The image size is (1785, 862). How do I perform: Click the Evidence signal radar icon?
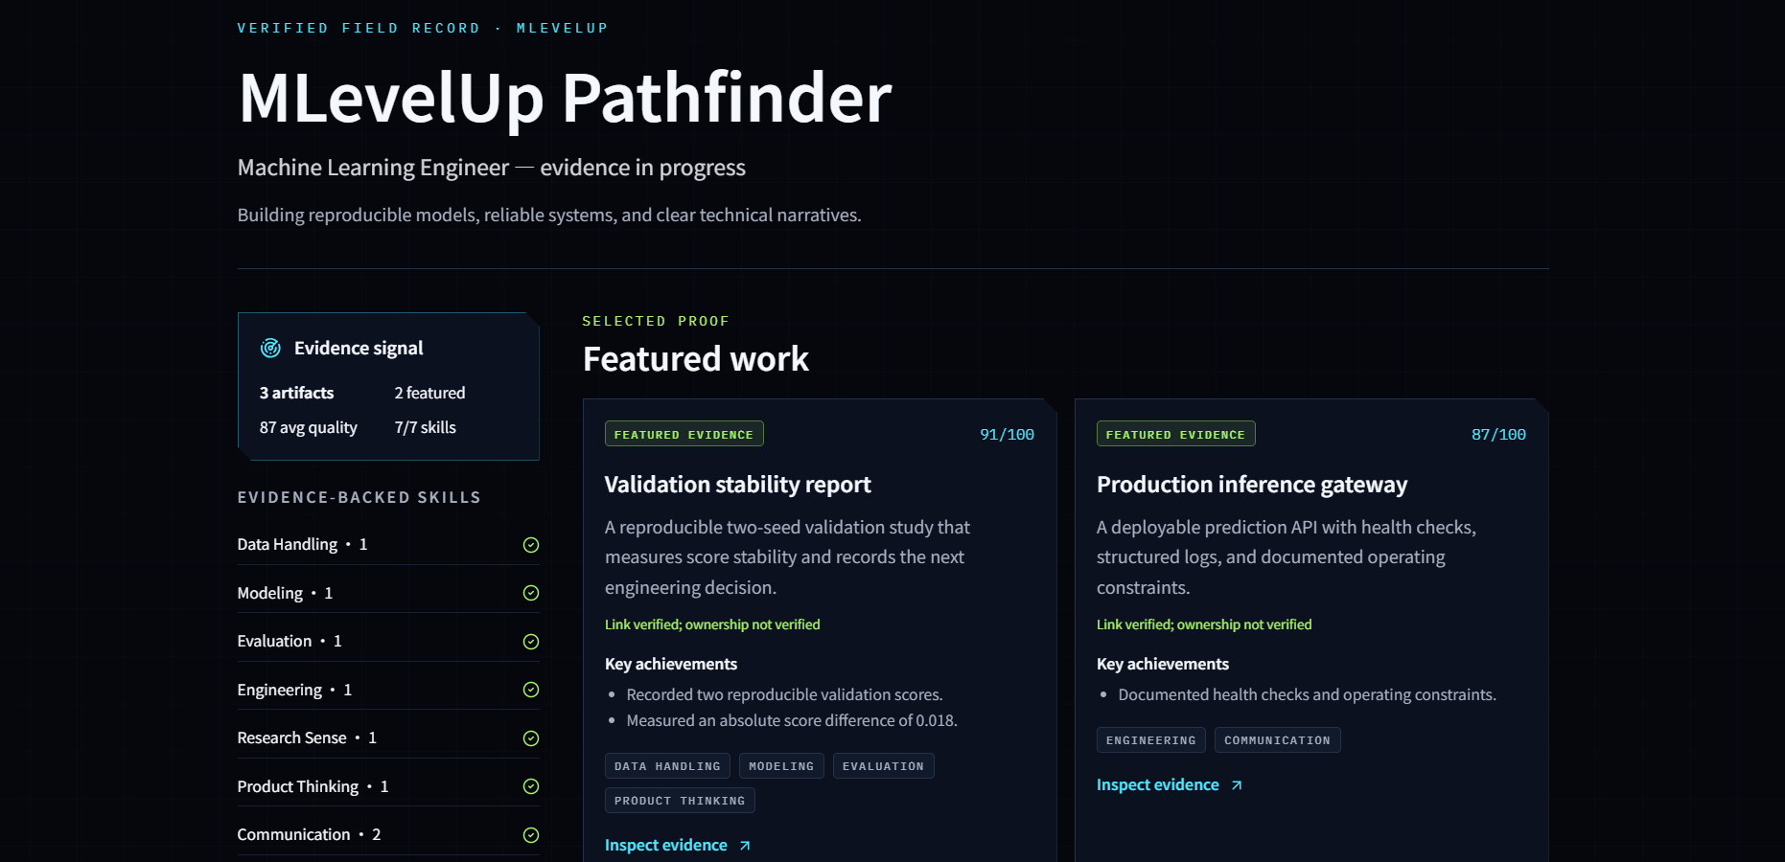[x=270, y=348]
